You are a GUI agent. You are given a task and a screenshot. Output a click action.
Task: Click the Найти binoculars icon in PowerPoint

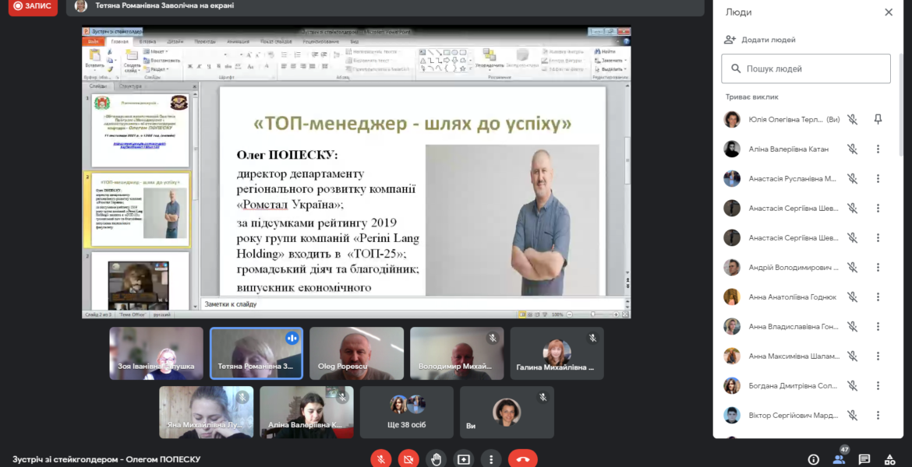[597, 51]
